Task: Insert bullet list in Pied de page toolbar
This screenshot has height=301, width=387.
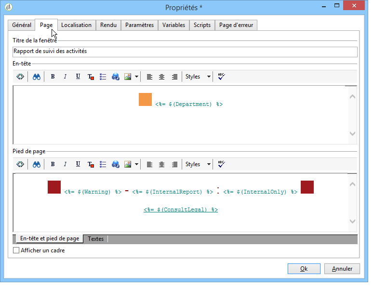Action: pyautogui.click(x=103, y=164)
